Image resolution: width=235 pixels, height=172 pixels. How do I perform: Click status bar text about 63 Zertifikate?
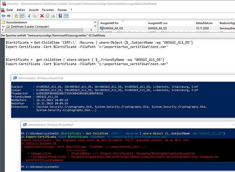coord(53,35)
